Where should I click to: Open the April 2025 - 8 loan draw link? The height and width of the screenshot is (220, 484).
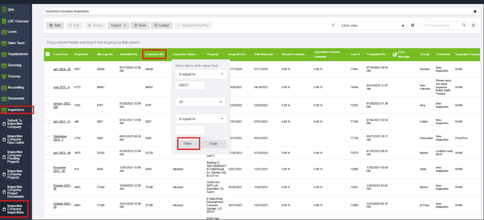pyautogui.click(x=61, y=87)
